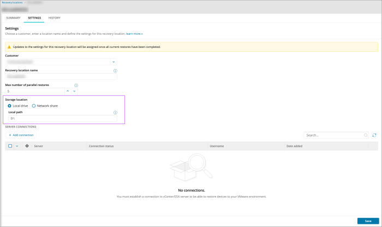
Task: Click info icon beside Recovery location name
Action: pos(115,70)
